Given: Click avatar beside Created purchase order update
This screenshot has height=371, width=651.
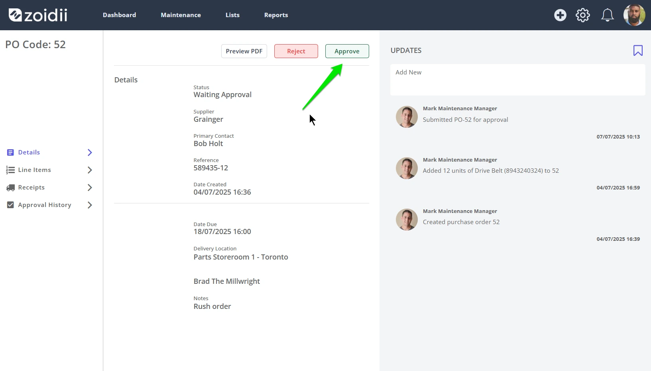Looking at the screenshot, I should (x=407, y=219).
